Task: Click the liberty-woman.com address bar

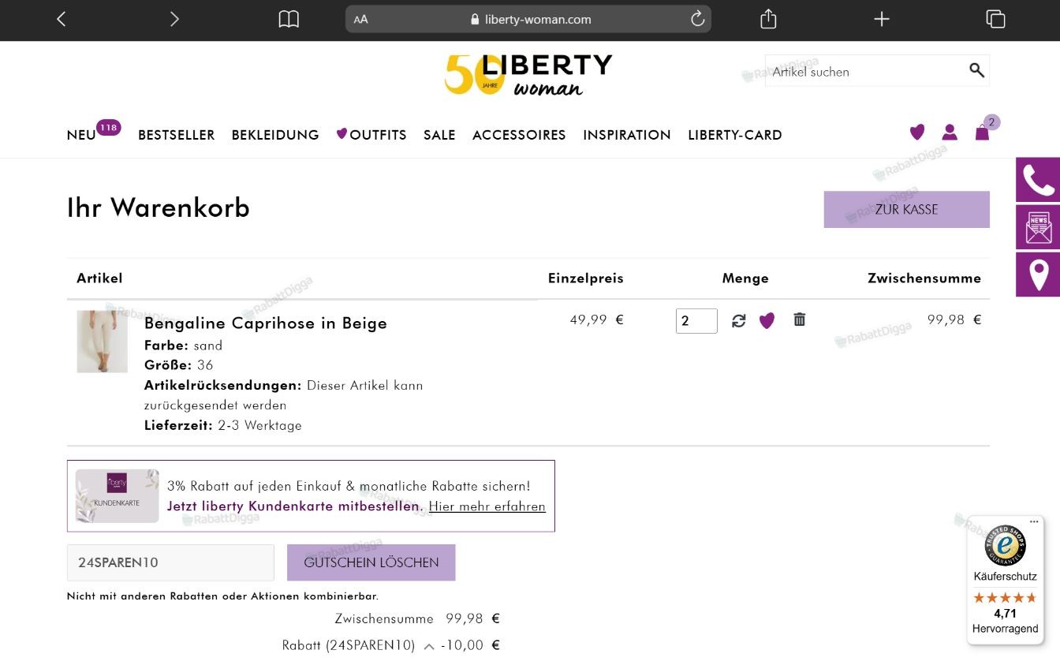Action: (x=528, y=19)
